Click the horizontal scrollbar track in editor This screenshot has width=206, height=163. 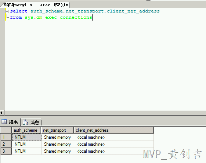click(x=105, y=113)
